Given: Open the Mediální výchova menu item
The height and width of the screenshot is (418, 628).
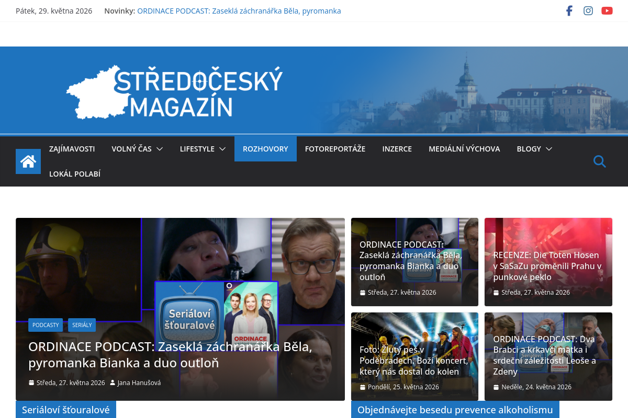Looking at the screenshot, I should point(464,149).
